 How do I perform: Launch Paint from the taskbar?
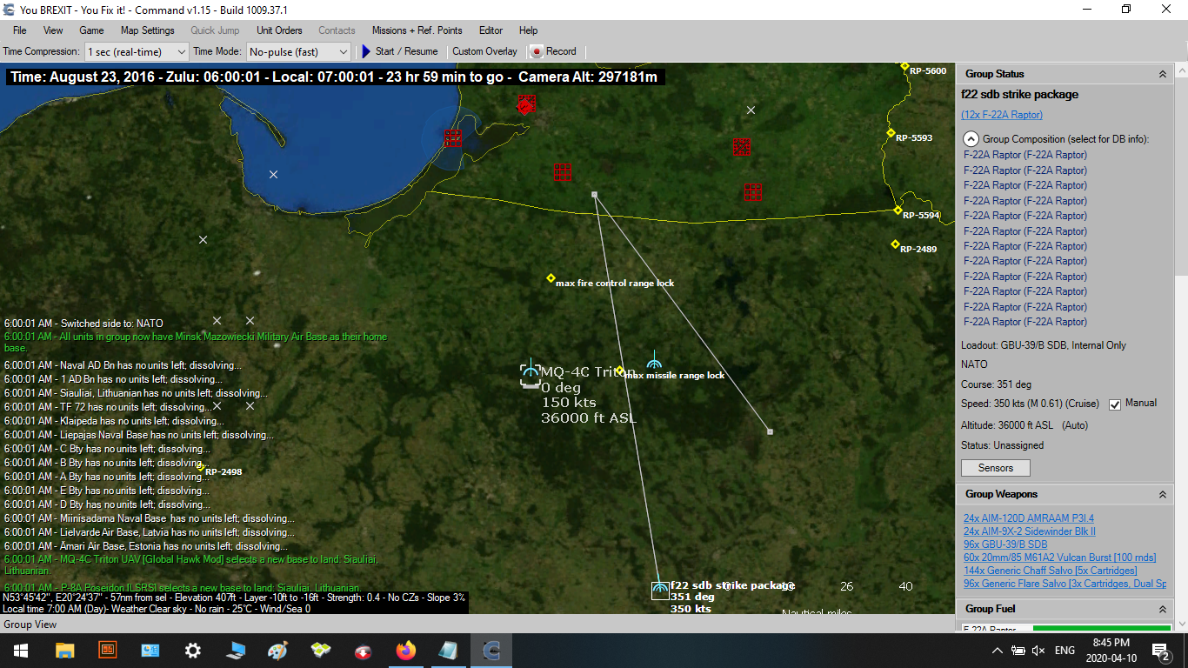pos(277,651)
